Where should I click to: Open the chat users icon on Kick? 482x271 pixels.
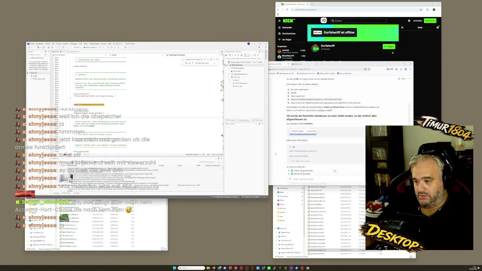point(438,27)
